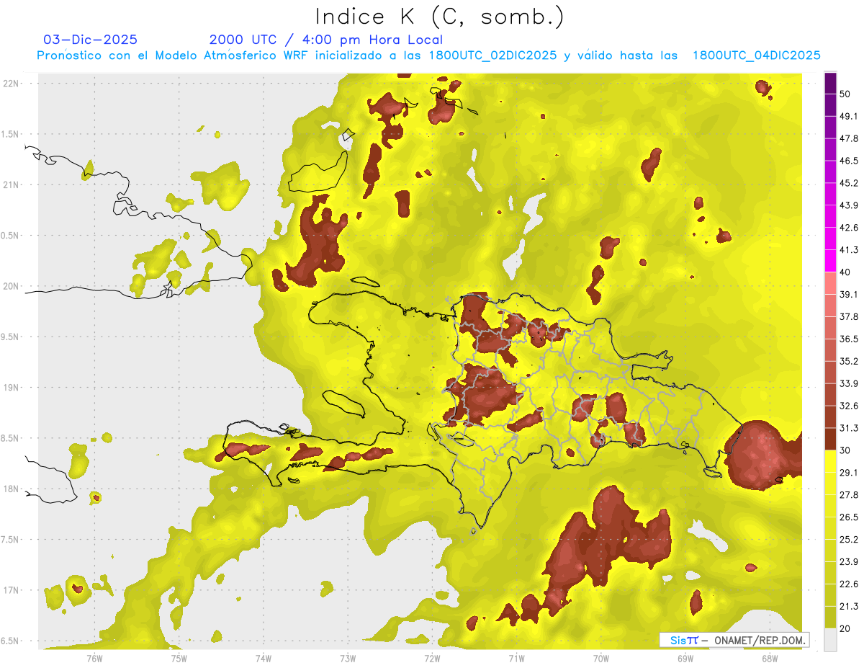This screenshot has height=668, width=864.
Task: Select the legend value "33.9"
Action: [849, 383]
